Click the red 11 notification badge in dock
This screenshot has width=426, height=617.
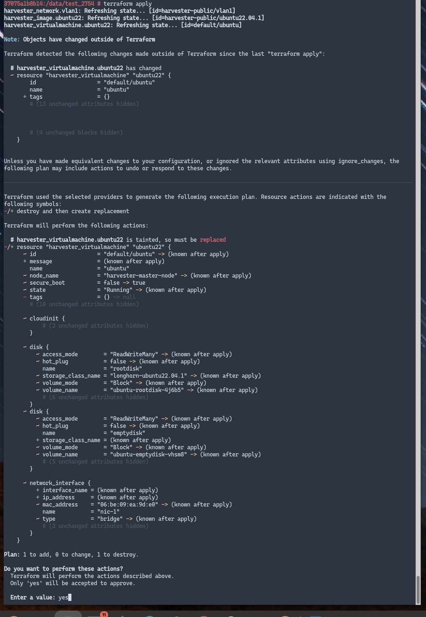coord(104,614)
